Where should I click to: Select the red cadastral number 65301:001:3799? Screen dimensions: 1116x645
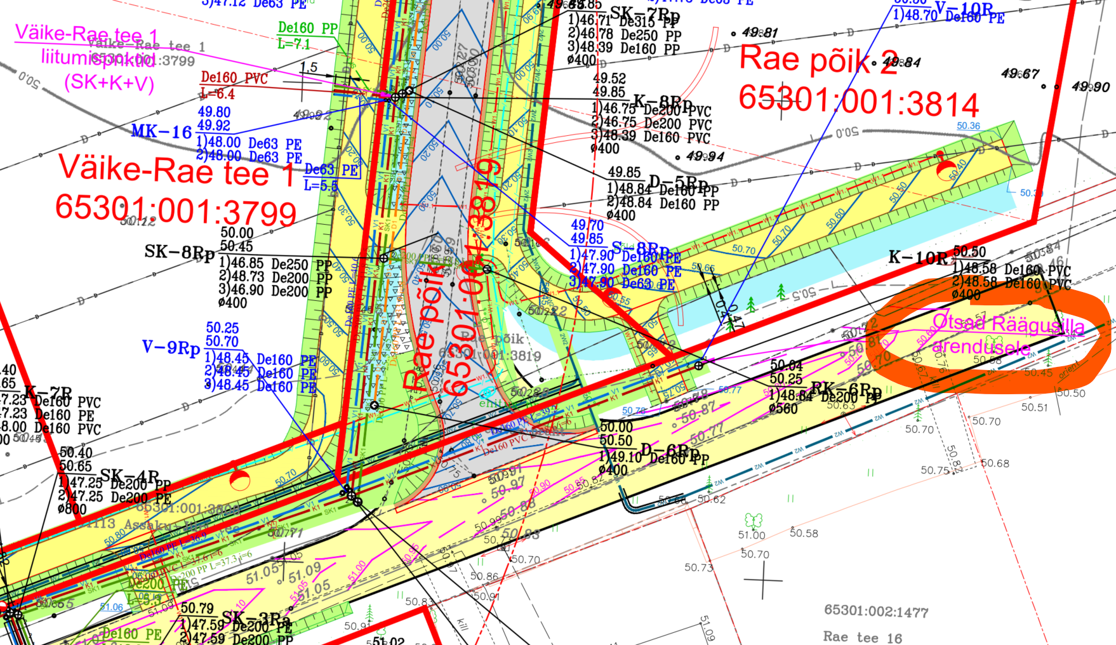pyautogui.click(x=176, y=209)
